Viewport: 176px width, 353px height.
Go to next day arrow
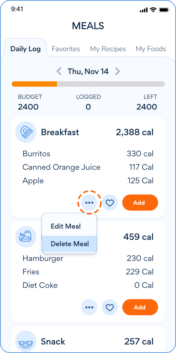click(117, 71)
